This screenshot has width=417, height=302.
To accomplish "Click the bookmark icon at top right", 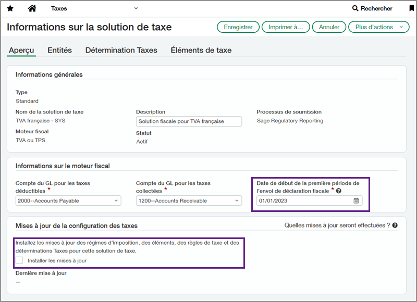I will 411,8.
